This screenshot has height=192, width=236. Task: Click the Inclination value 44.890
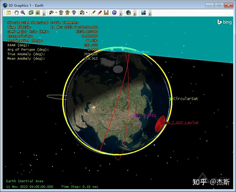[x=92, y=41]
